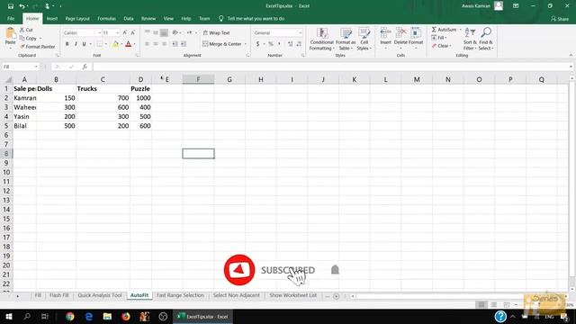Image resolution: width=576 pixels, height=324 pixels.
Task: Open Merge & Center dropdown arrow
Action: click(x=246, y=44)
